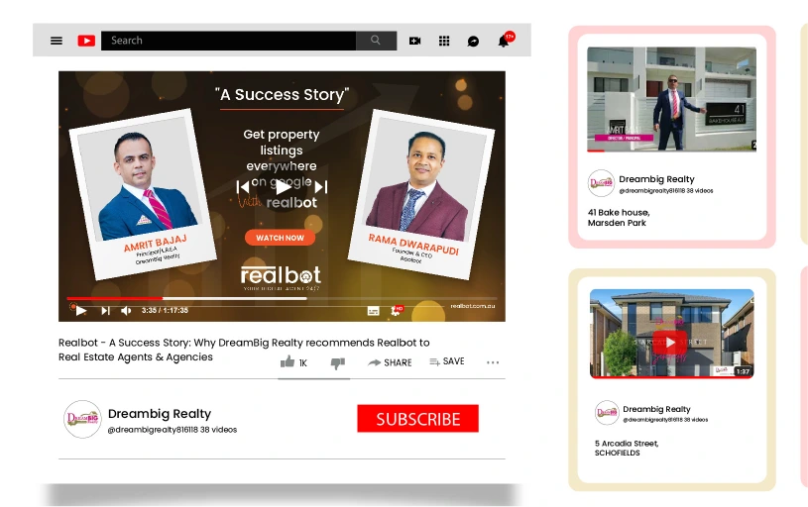Click the WATCH NOW button
The image size is (808, 507).
click(280, 238)
